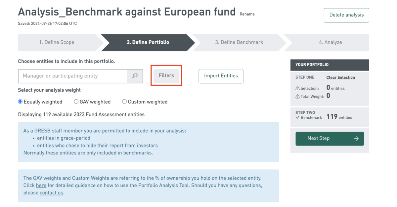397x207 pixels.
Task: Open the 'here' guidance link
Action: coord(41,186)
